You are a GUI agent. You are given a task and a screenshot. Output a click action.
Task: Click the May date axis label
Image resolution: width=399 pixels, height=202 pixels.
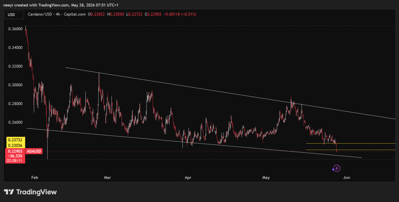coord(266,177)
